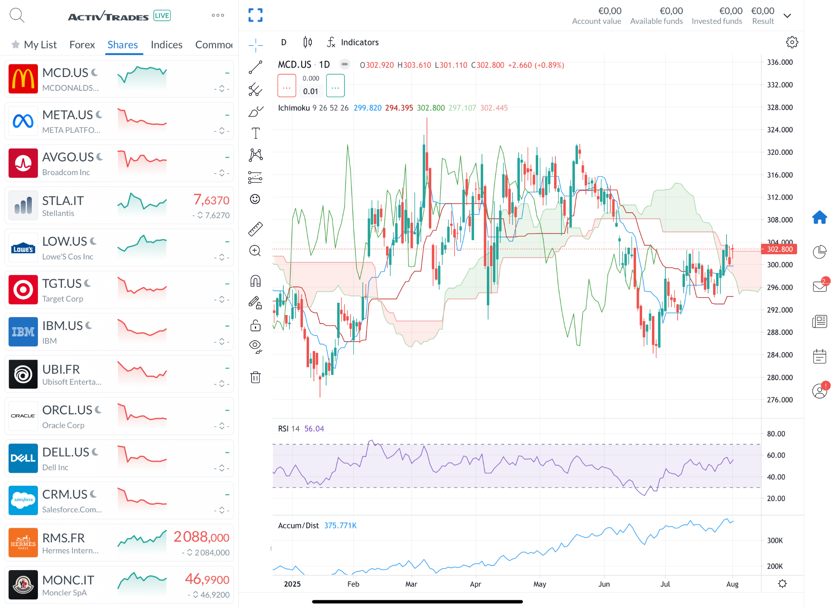Click the green buy button on chart
This screenshot has width=835, height=608.
tap(336, 86)
